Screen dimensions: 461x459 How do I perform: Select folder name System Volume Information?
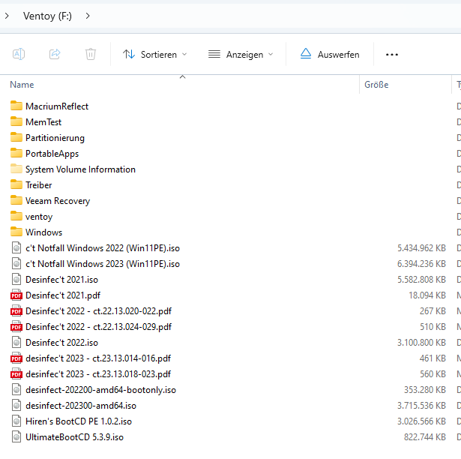[x=80, y=169]
